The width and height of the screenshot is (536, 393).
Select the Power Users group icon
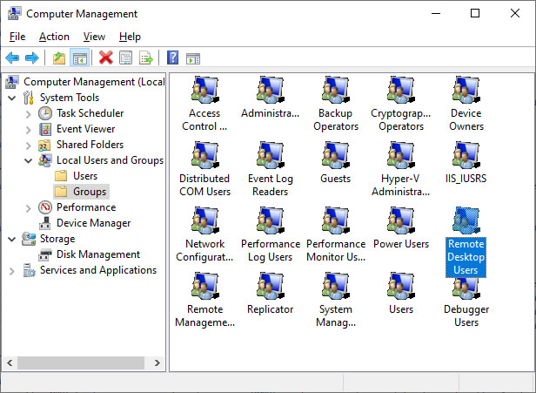401,220
